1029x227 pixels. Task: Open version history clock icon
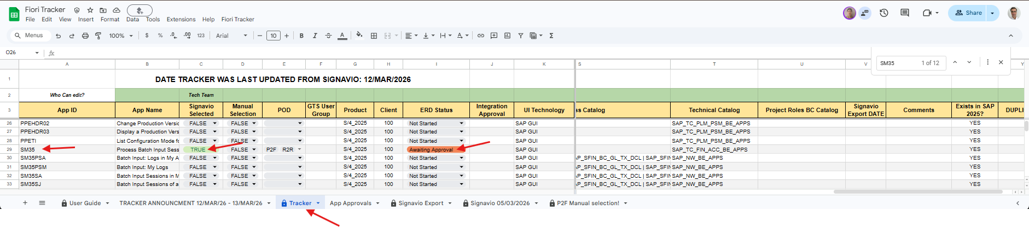pos(884,13)
